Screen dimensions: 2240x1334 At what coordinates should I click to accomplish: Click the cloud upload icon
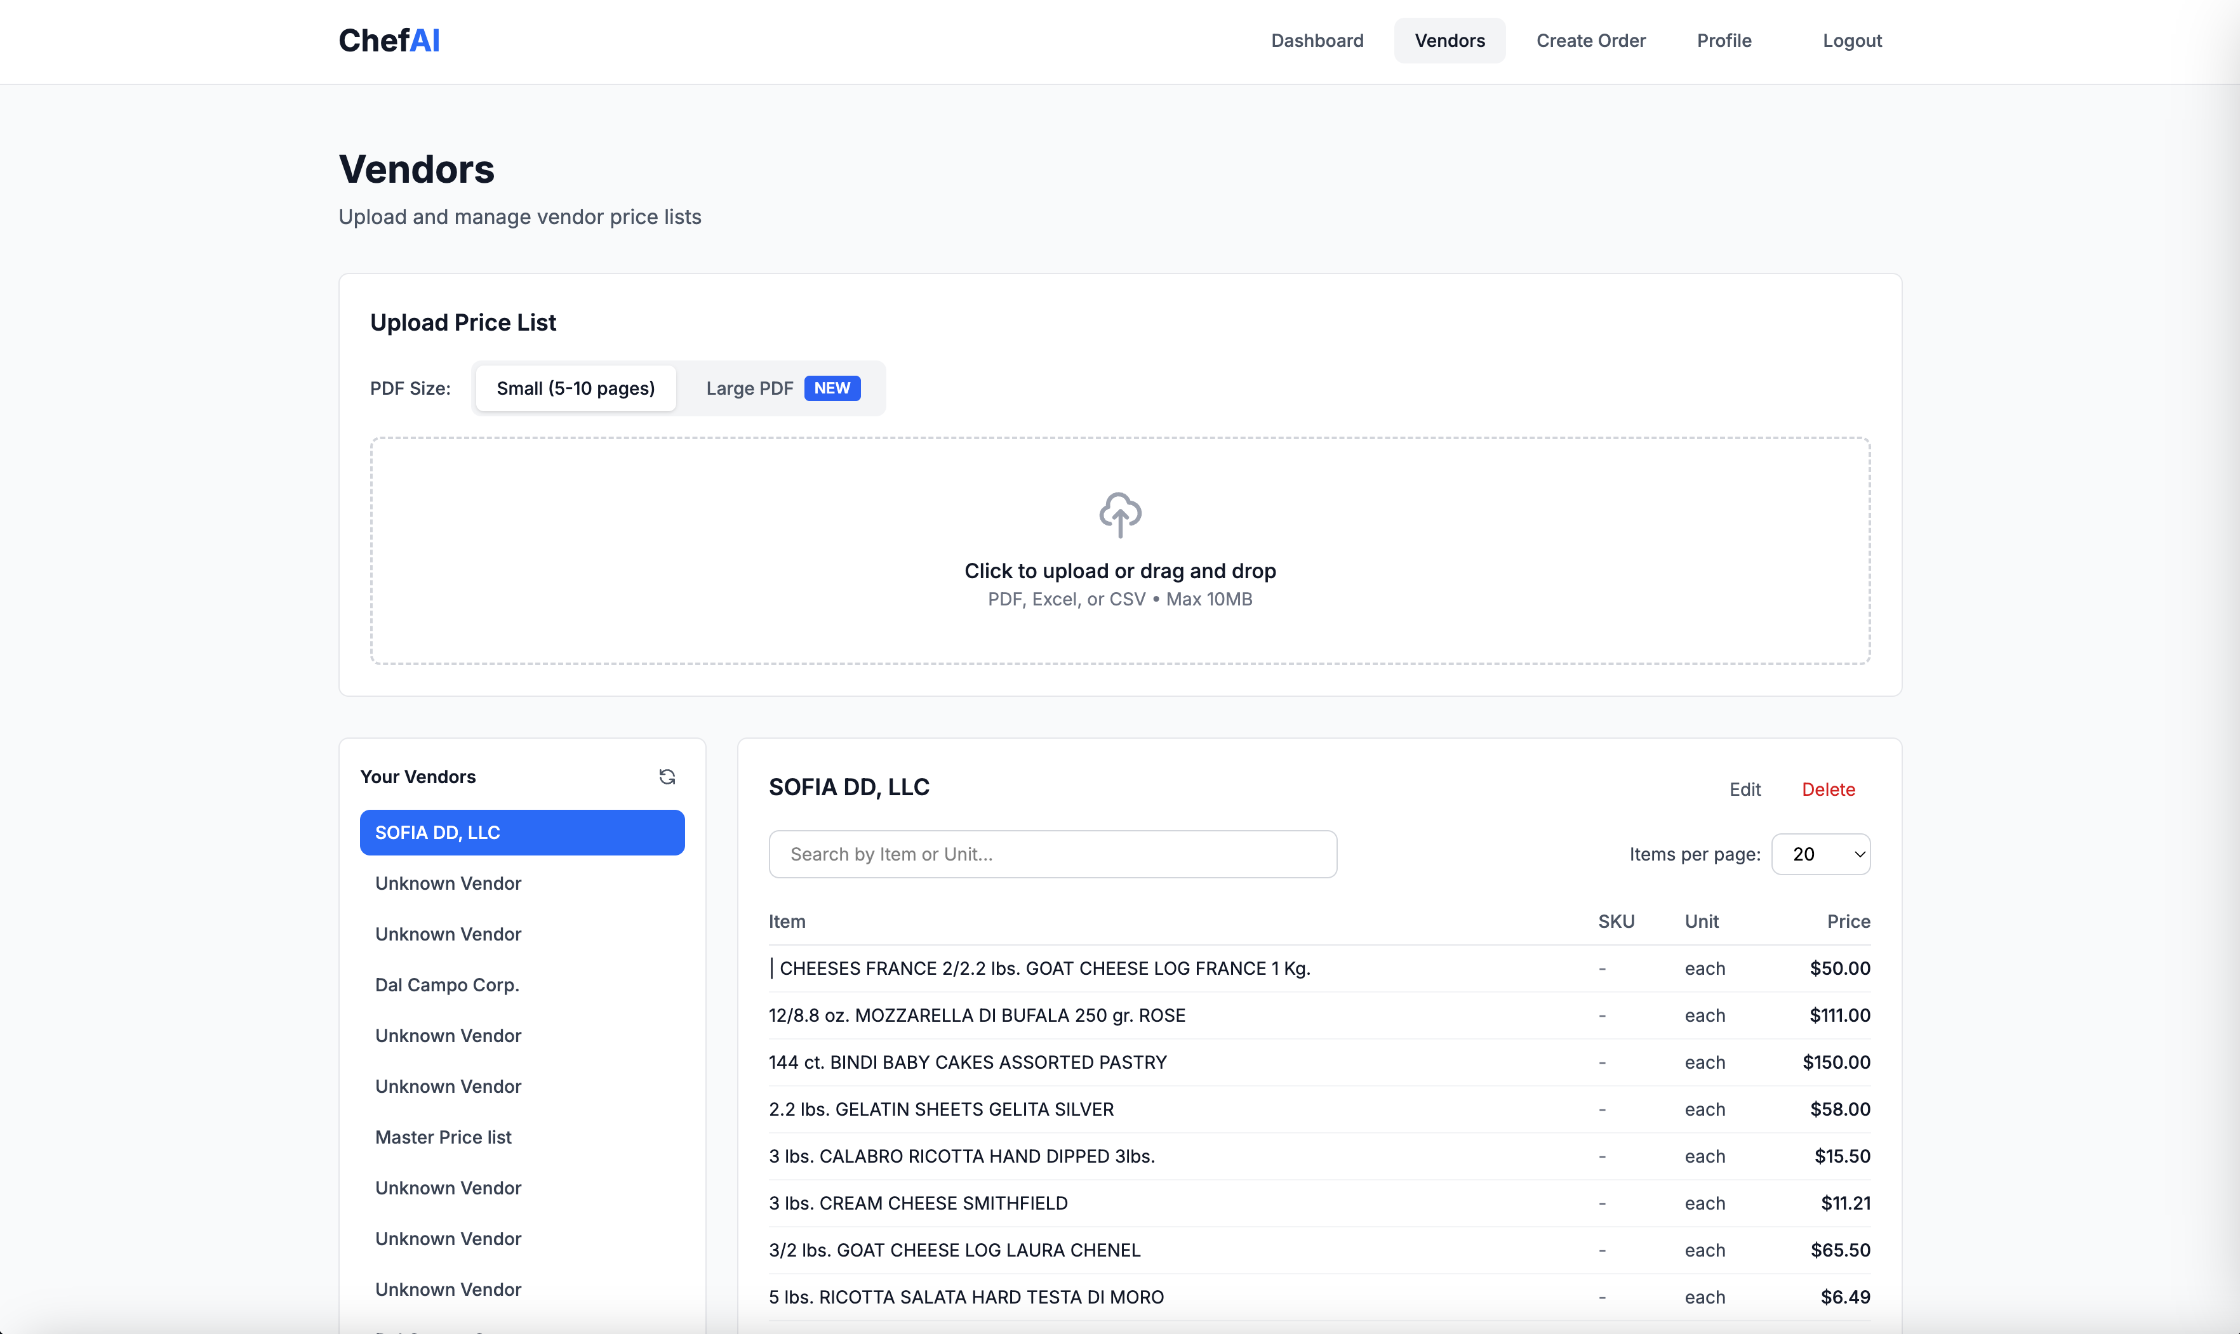point(1119,514)
